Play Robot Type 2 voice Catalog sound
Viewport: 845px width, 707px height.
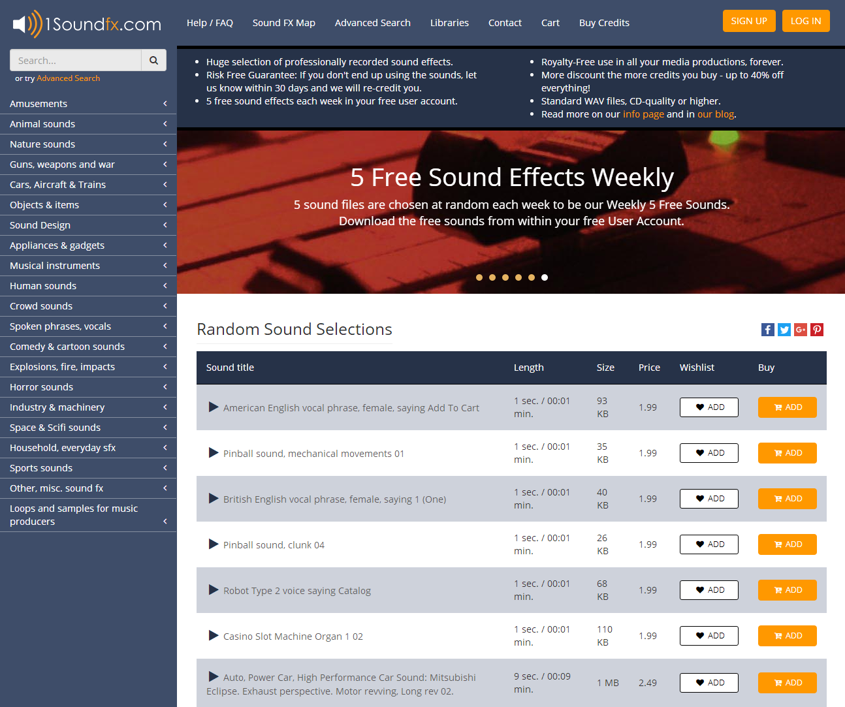(213, 589)
